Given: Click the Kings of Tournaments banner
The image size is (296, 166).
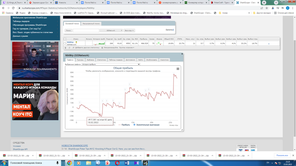Looking at the screenshot, I should pyautogui.click(x=35, y=61).
